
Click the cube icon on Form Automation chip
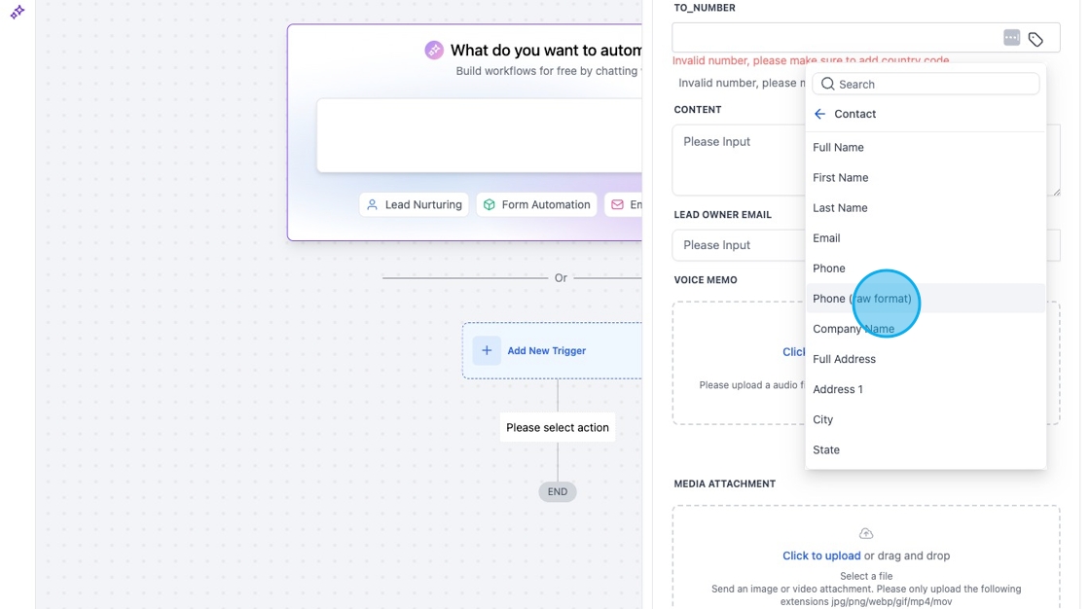(x=488, y=204)
